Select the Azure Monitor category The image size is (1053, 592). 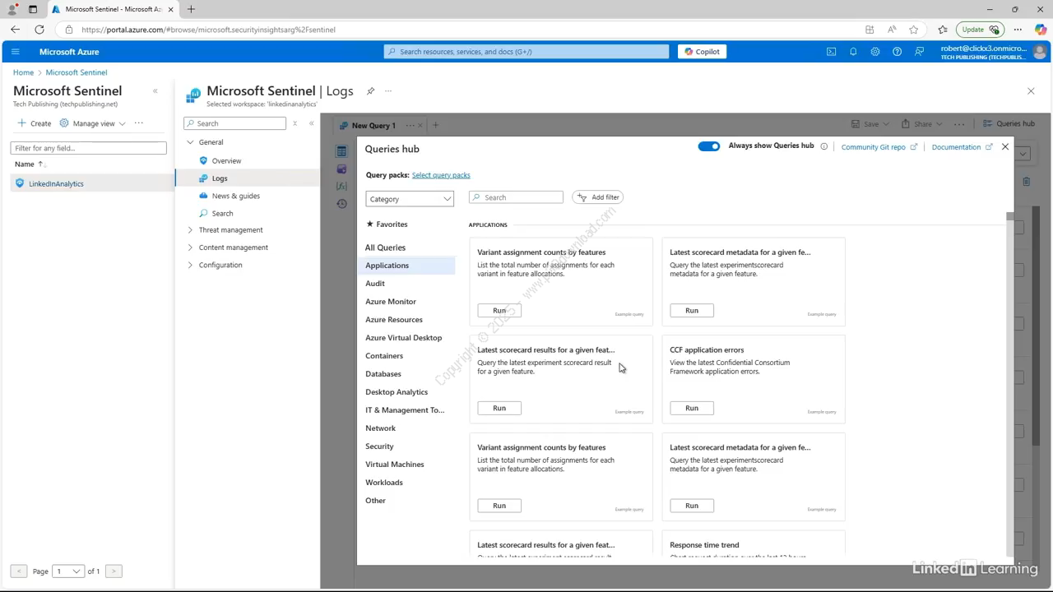pyautogui.click(x=391, y=302)
